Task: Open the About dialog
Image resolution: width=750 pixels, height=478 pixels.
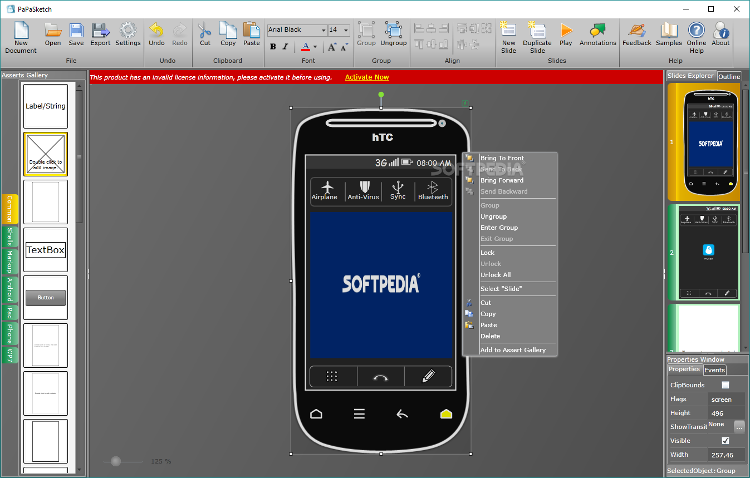Action: (720, 30)
